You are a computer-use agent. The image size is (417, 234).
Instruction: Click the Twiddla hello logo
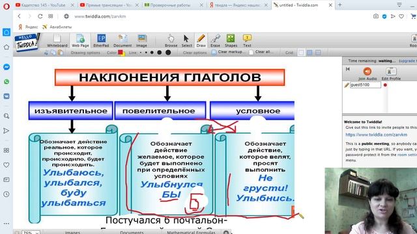click(x=27, y=42)
